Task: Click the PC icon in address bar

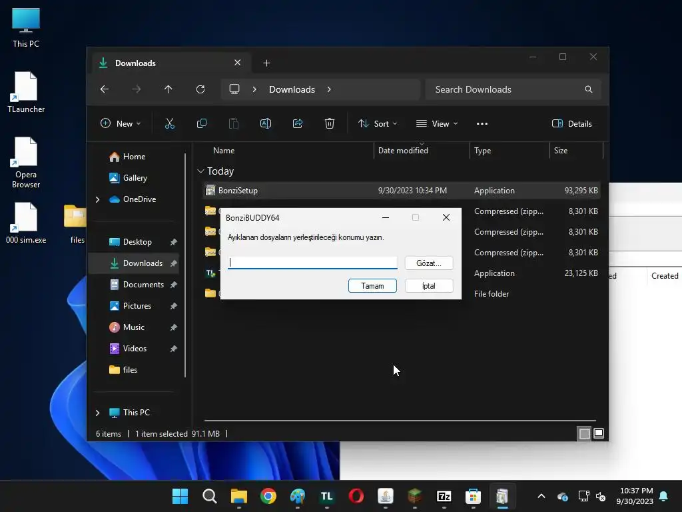Action: [234, 89]
